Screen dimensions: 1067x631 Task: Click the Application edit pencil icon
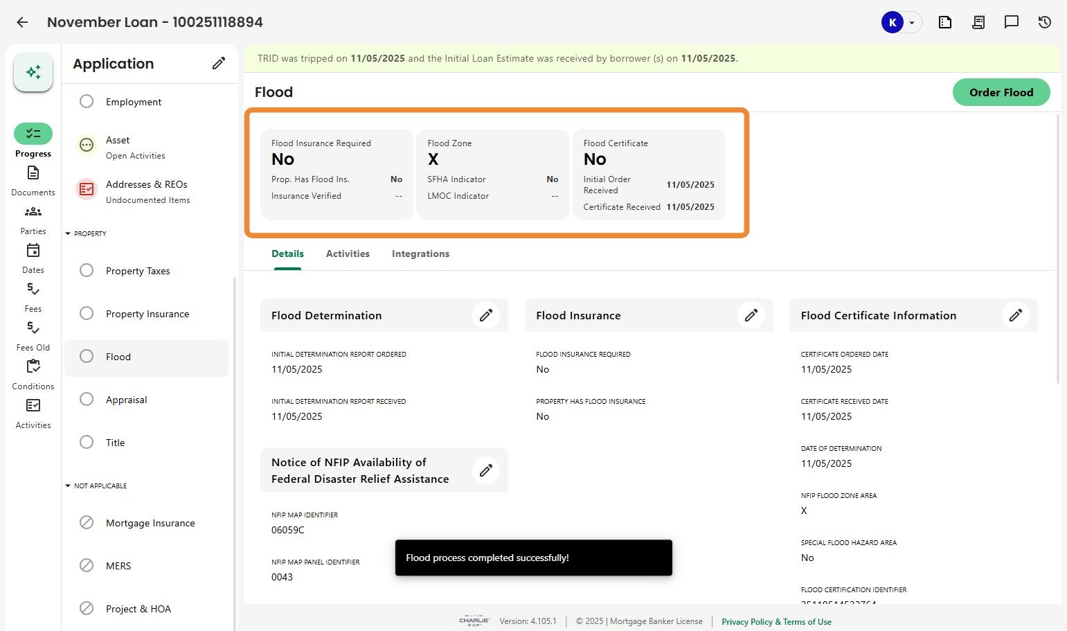(219, 64)
